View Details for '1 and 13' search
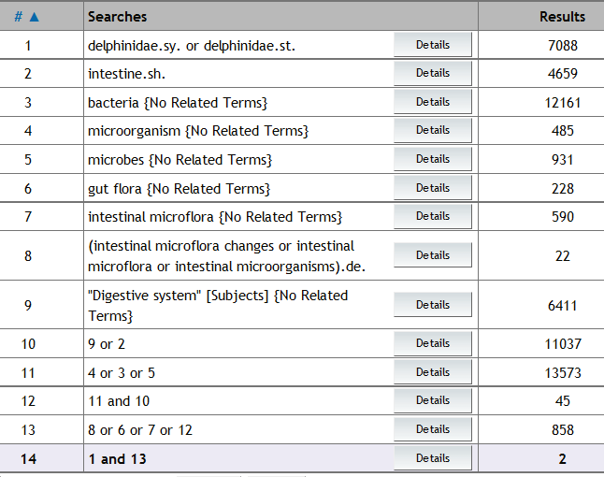This screenshot has width=604, height=477. [433, 458]
